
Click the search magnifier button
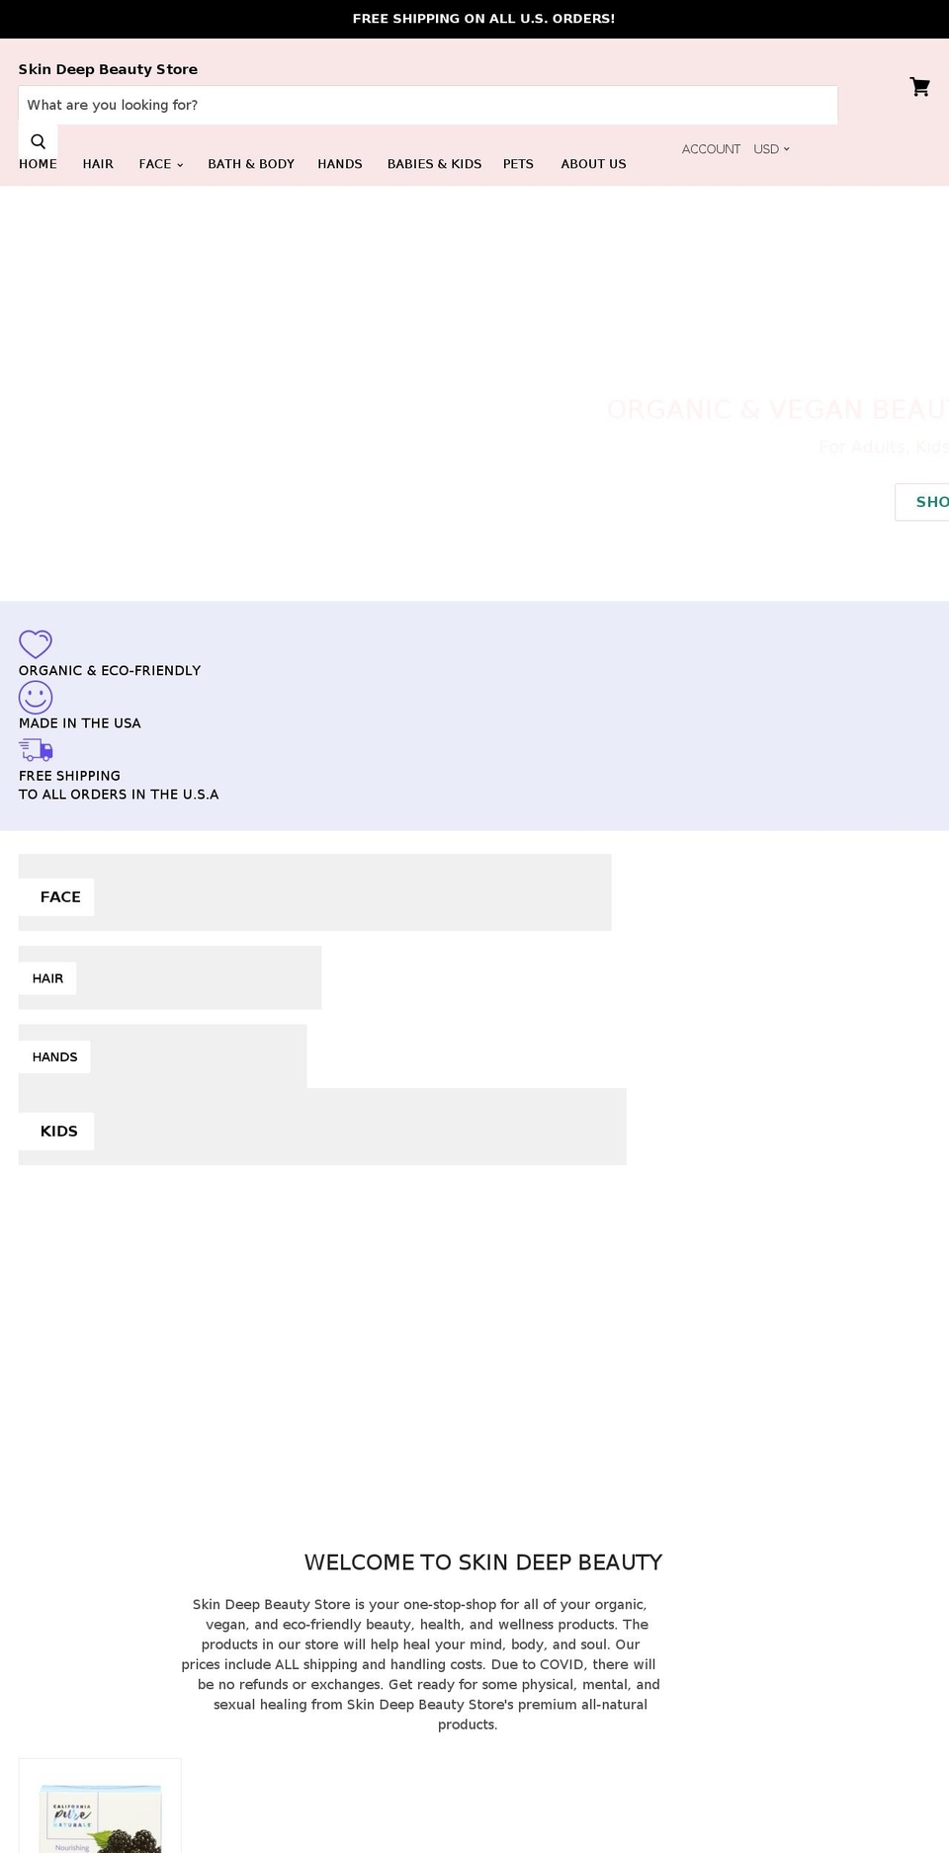[x=38, y=141]
